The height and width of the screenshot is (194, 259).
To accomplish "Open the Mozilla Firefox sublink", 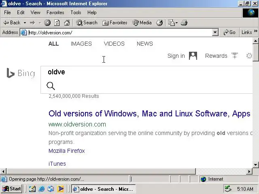I will click(x=66, y=151).
